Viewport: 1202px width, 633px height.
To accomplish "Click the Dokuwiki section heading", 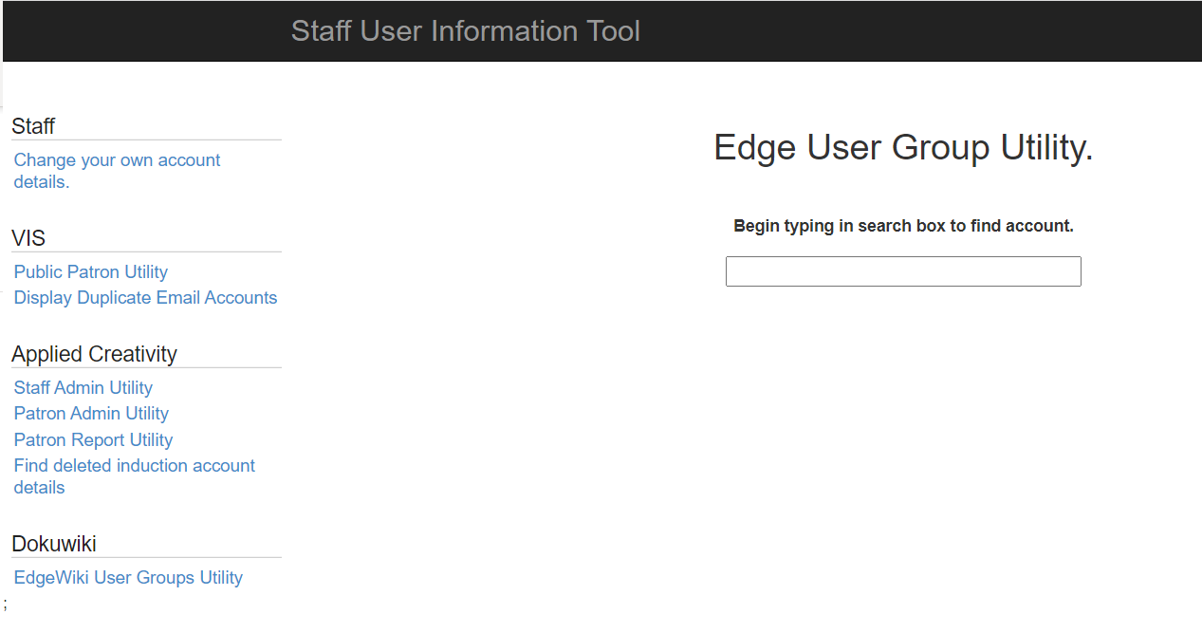I will [54, 544].
